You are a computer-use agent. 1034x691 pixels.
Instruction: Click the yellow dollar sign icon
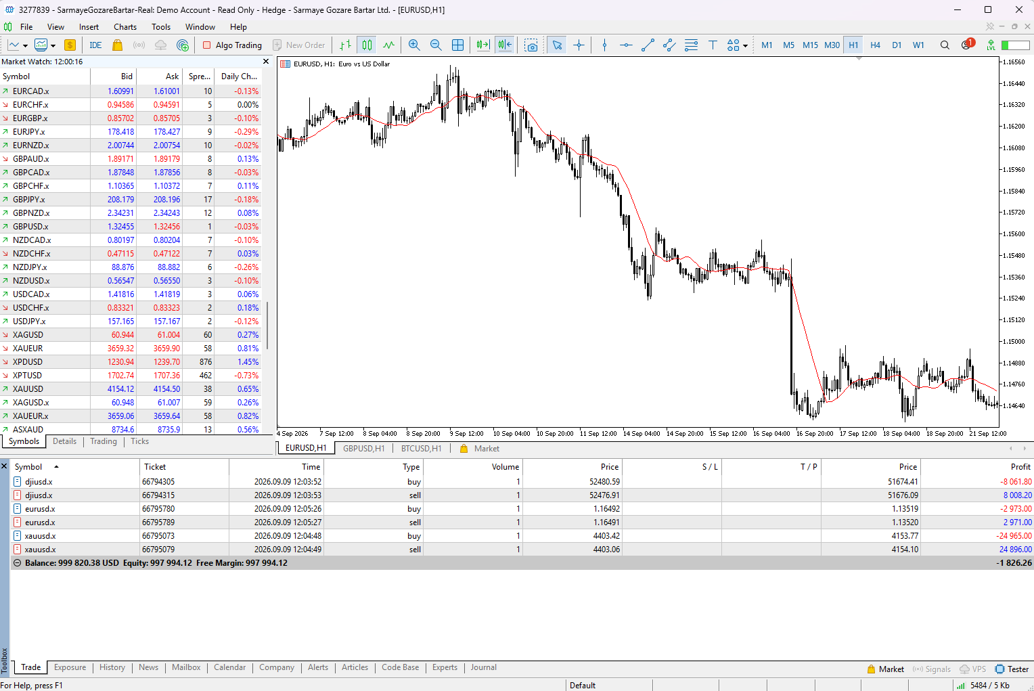coord(70,45)
